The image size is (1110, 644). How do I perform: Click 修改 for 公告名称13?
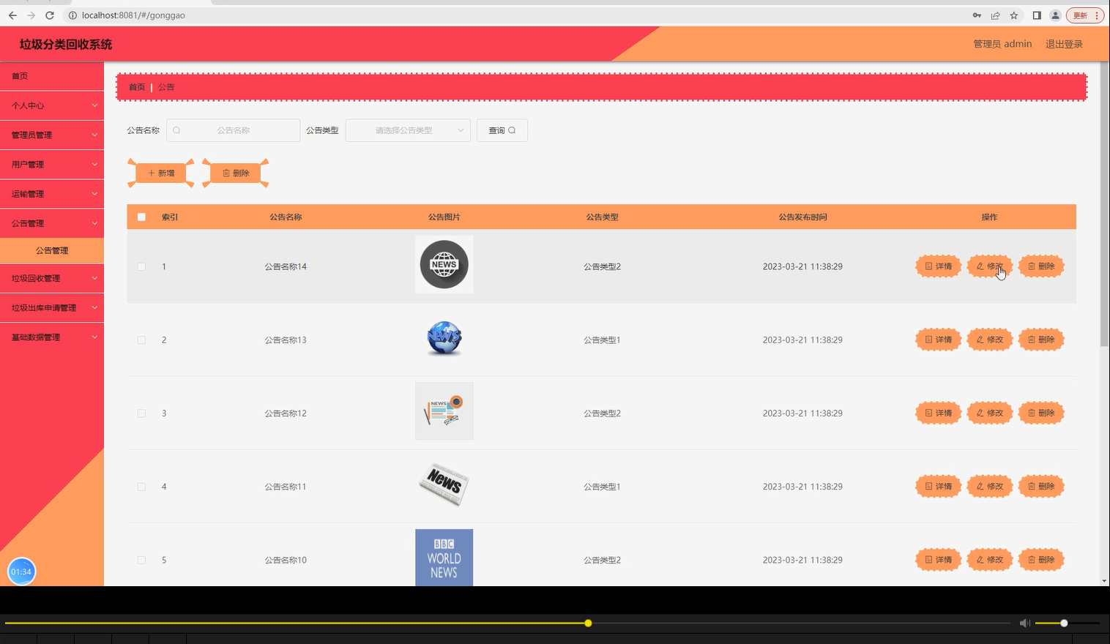pos(989,340)
